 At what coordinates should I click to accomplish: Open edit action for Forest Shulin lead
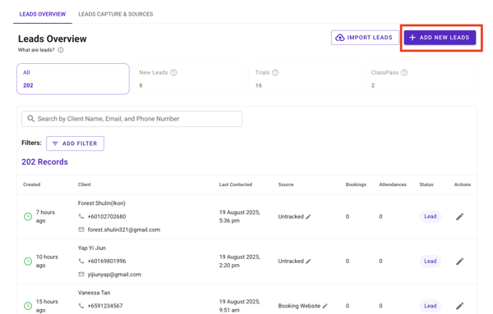pyautogui.click(x=459, y=216)
